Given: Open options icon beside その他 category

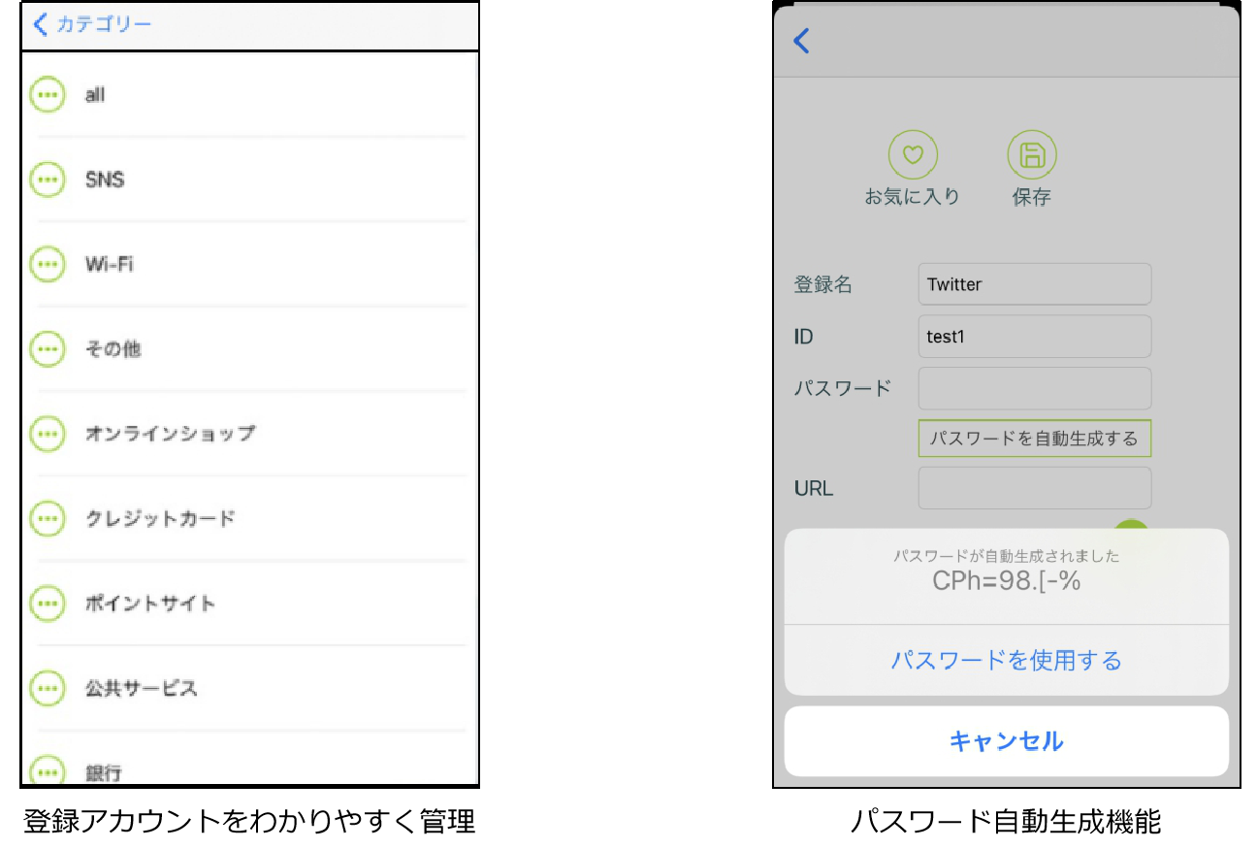Looking at the screenshot, I should pyautogui.click(x=47, y=348).
